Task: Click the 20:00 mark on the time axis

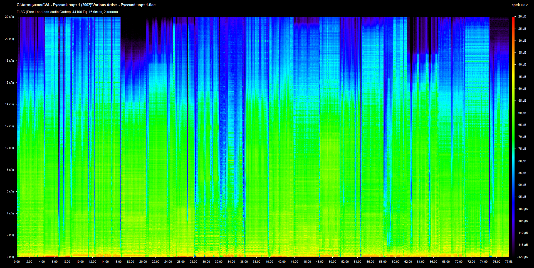Action: [143, 262]
